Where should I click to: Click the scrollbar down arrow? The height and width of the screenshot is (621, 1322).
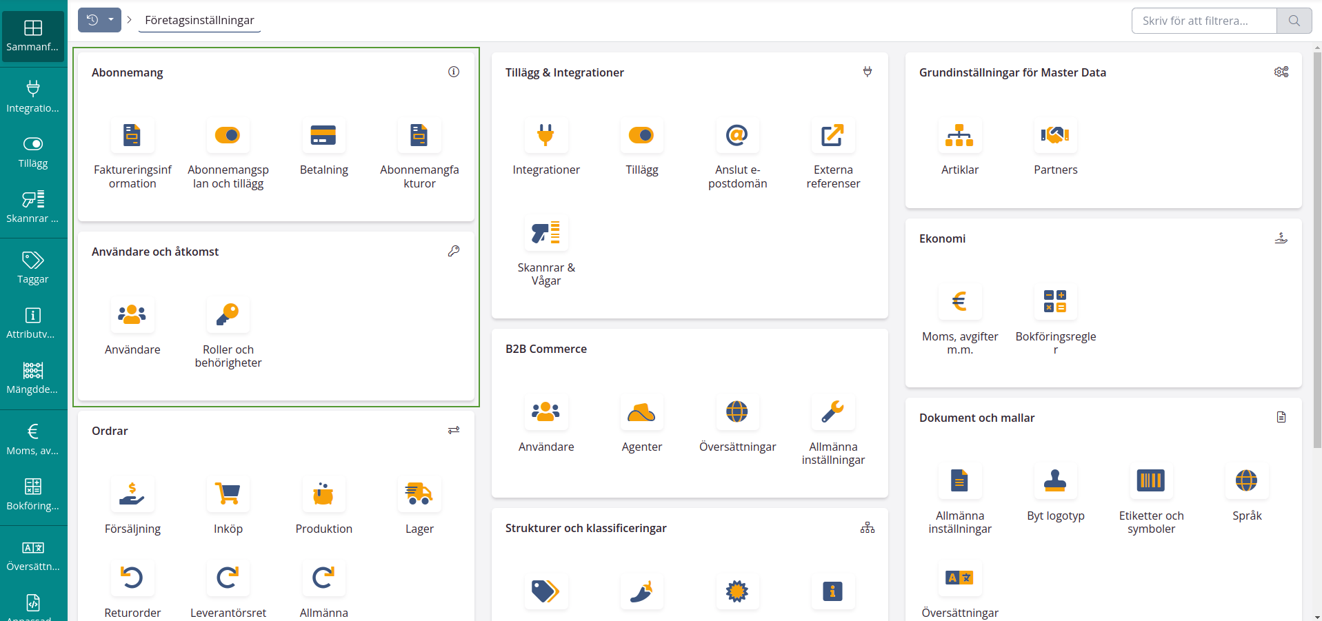1317,616
